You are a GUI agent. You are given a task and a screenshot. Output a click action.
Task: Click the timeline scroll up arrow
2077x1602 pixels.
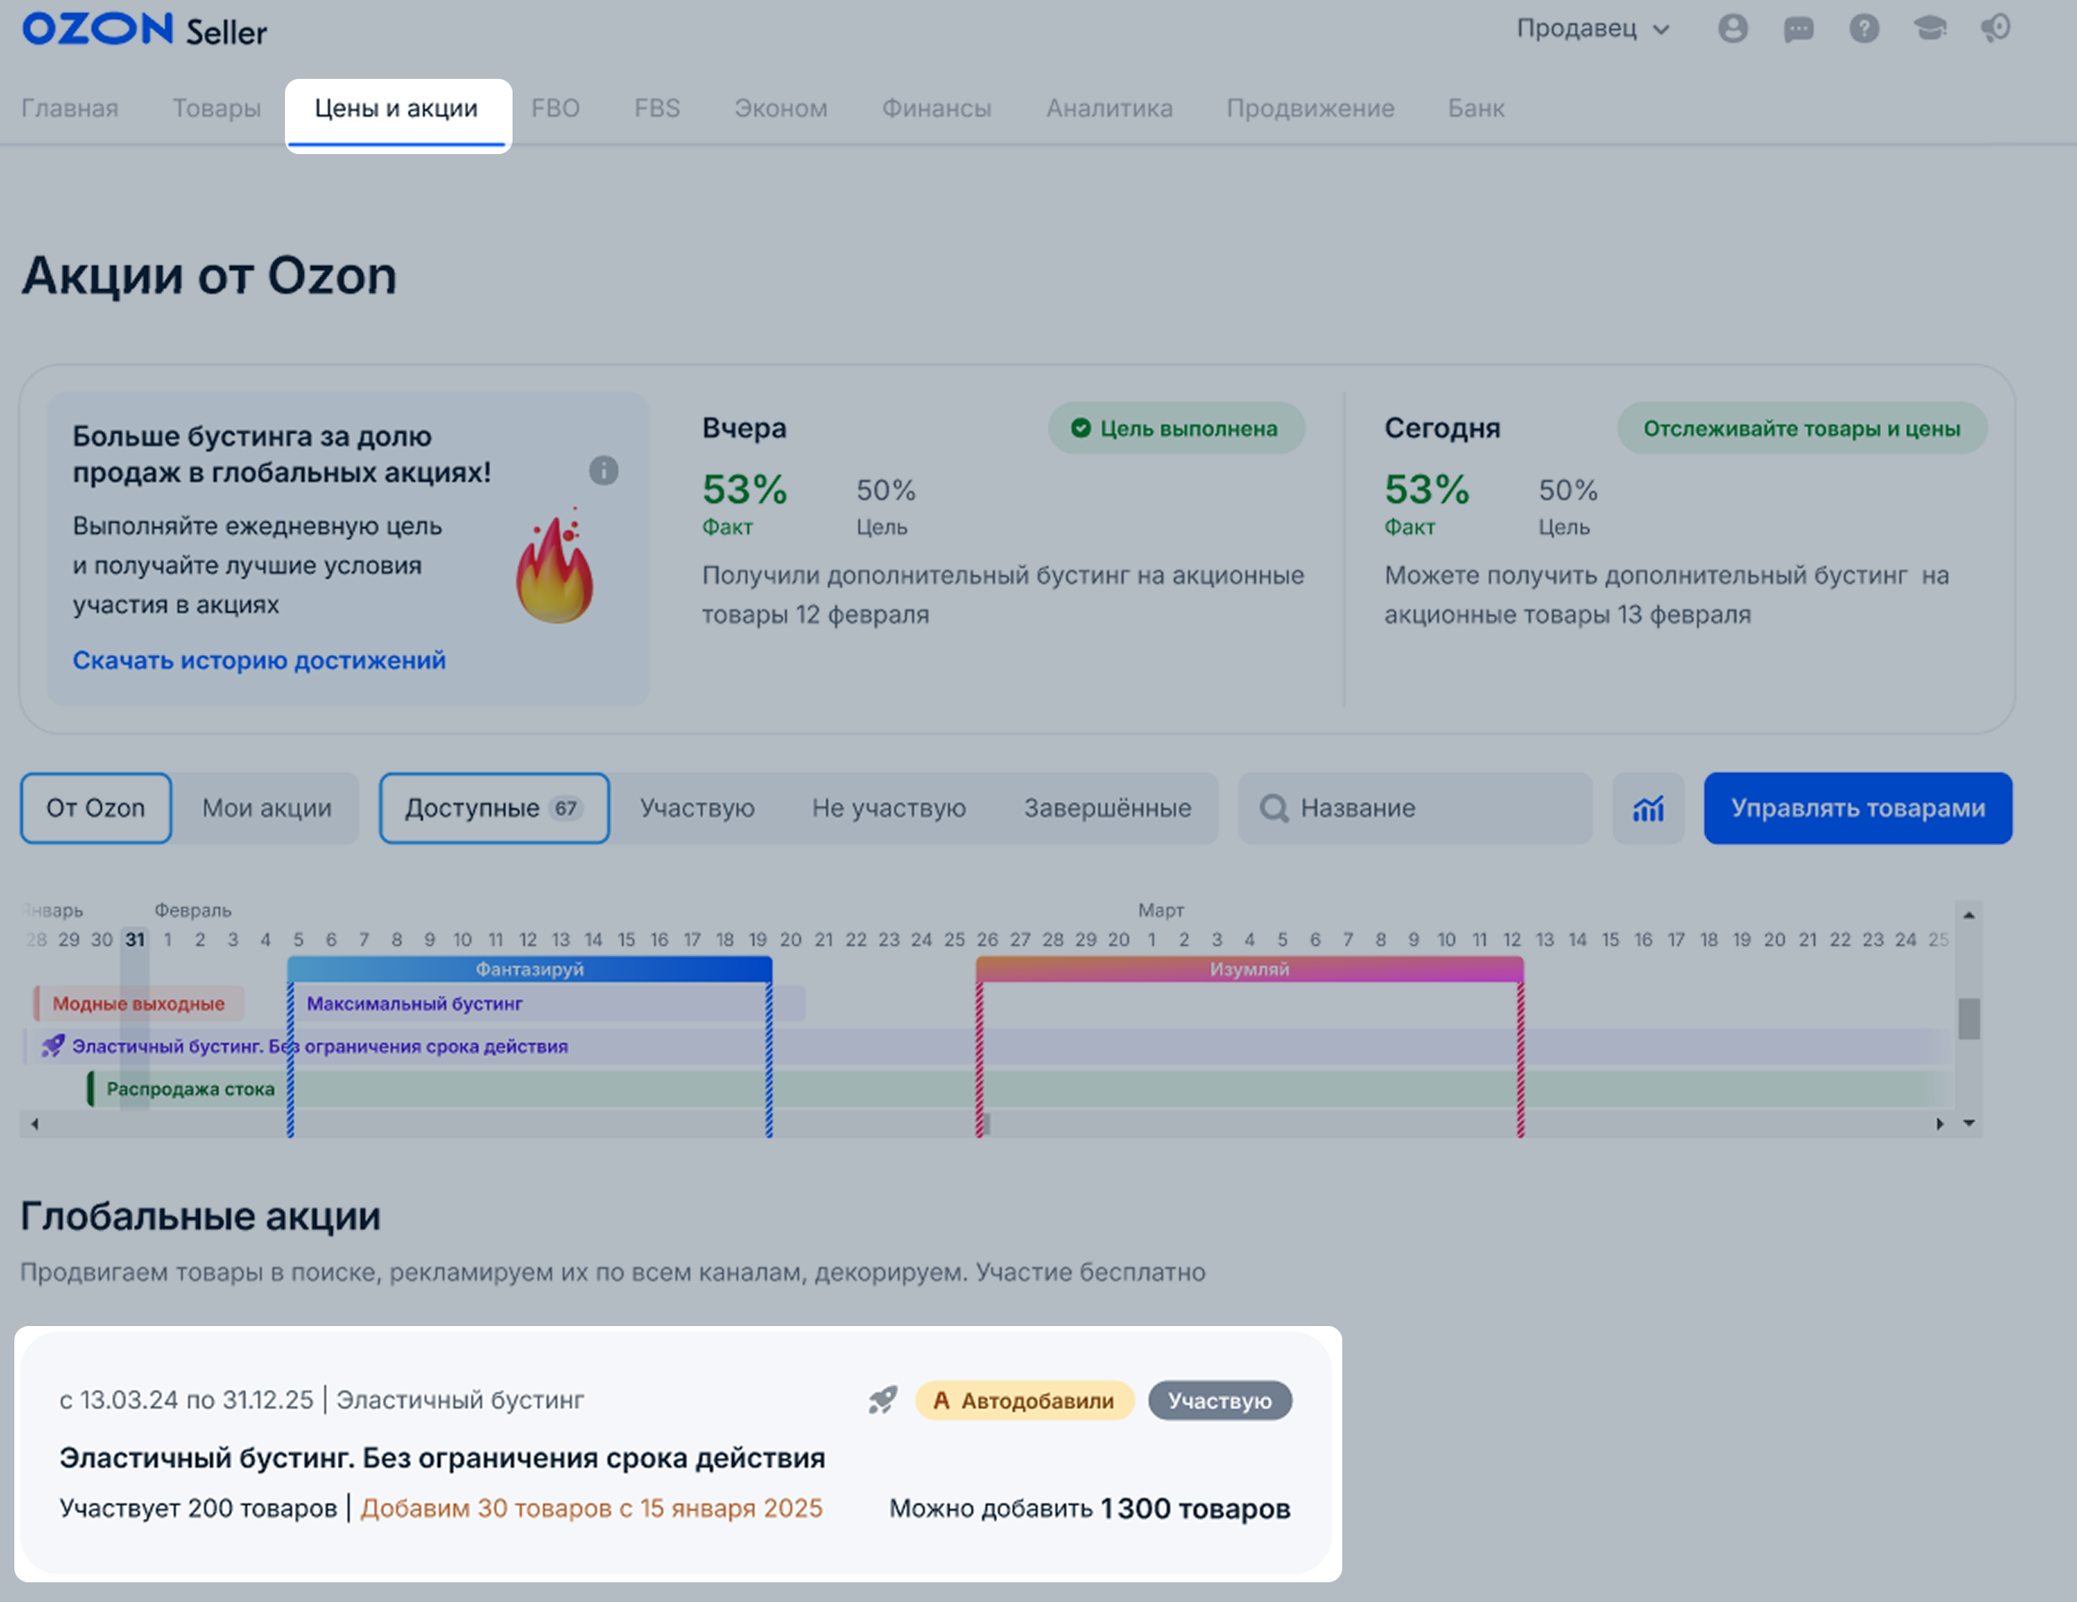point(1969,915)
